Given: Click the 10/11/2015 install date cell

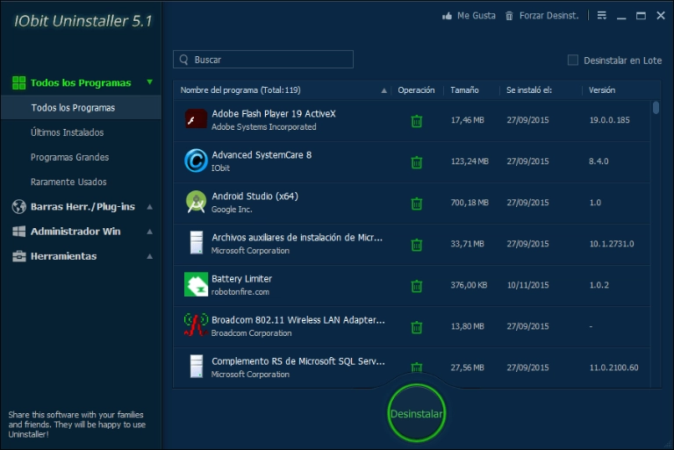Looking at the screenshot, I should click(527, 285).
